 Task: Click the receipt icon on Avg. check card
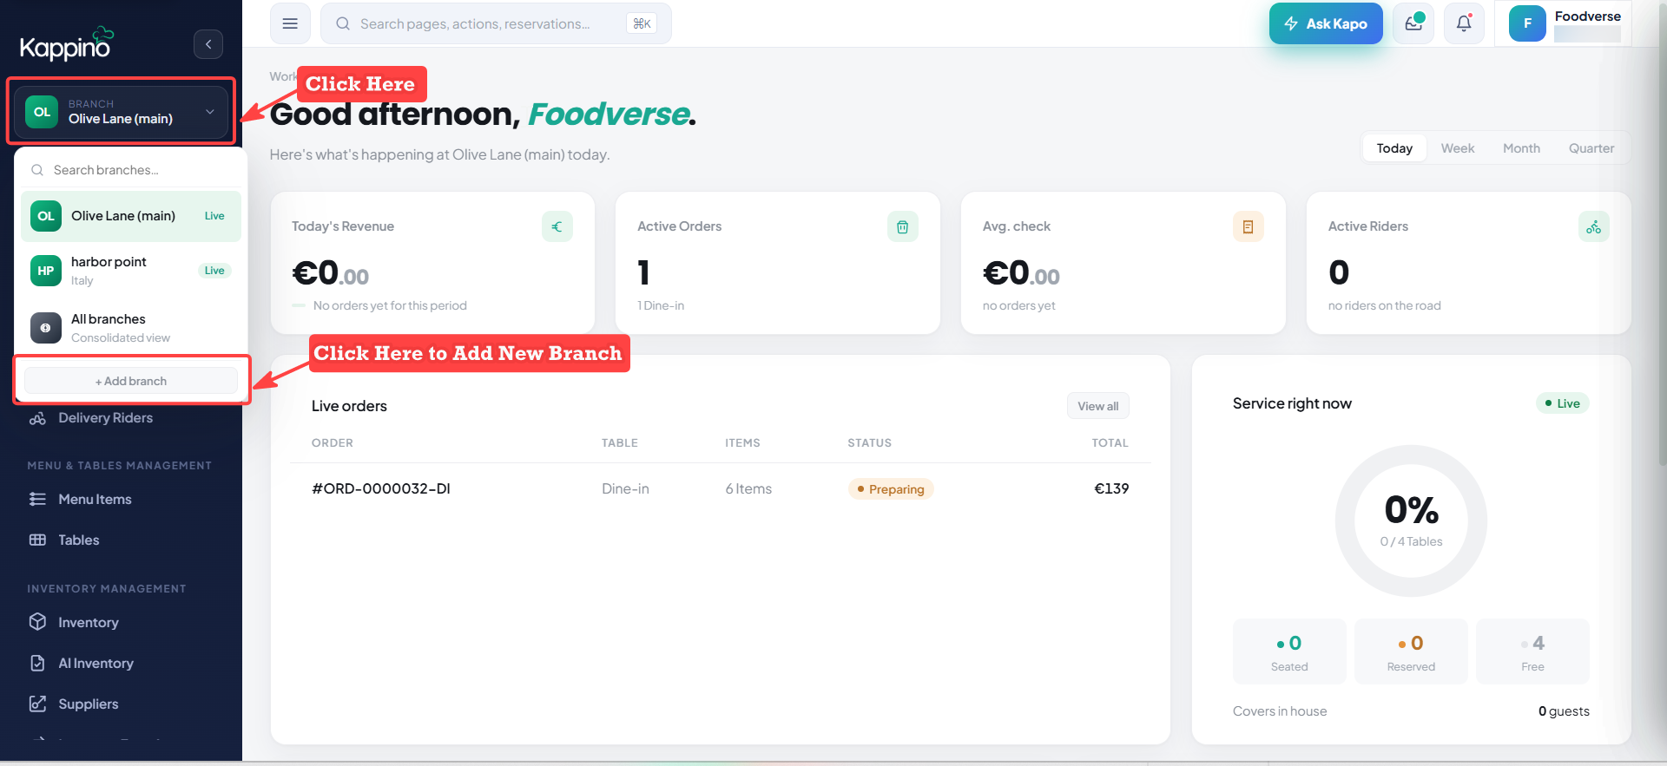pyautogui.click(x=1249, y=226)
